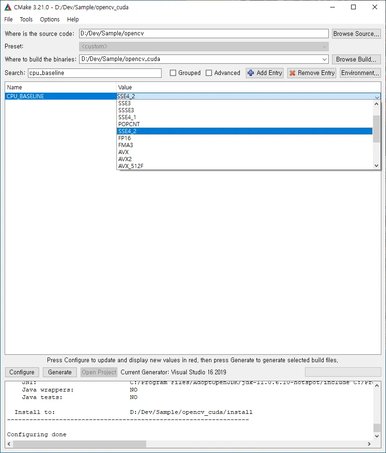Minimize the CMake window

332,7
